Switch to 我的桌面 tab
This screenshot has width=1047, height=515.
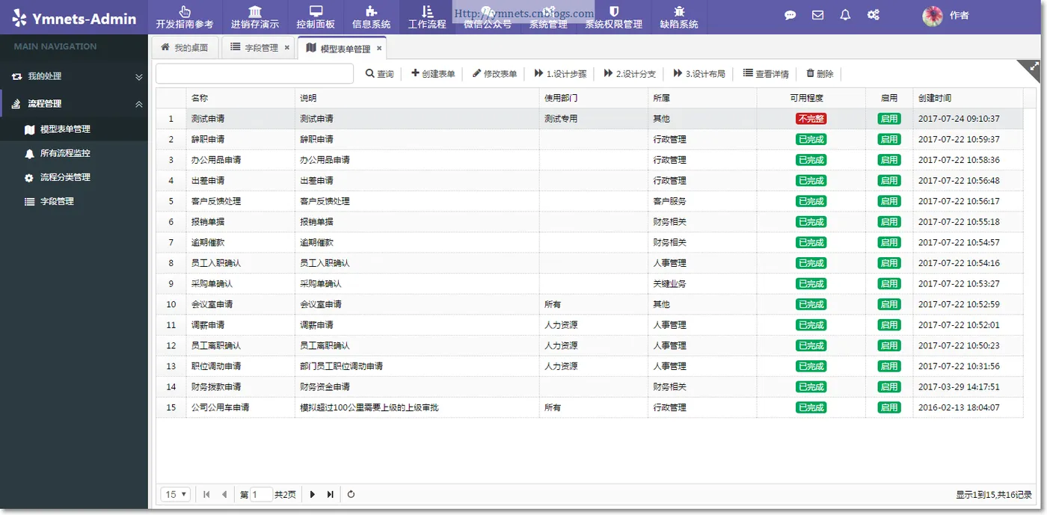click(x=185, y=48)
